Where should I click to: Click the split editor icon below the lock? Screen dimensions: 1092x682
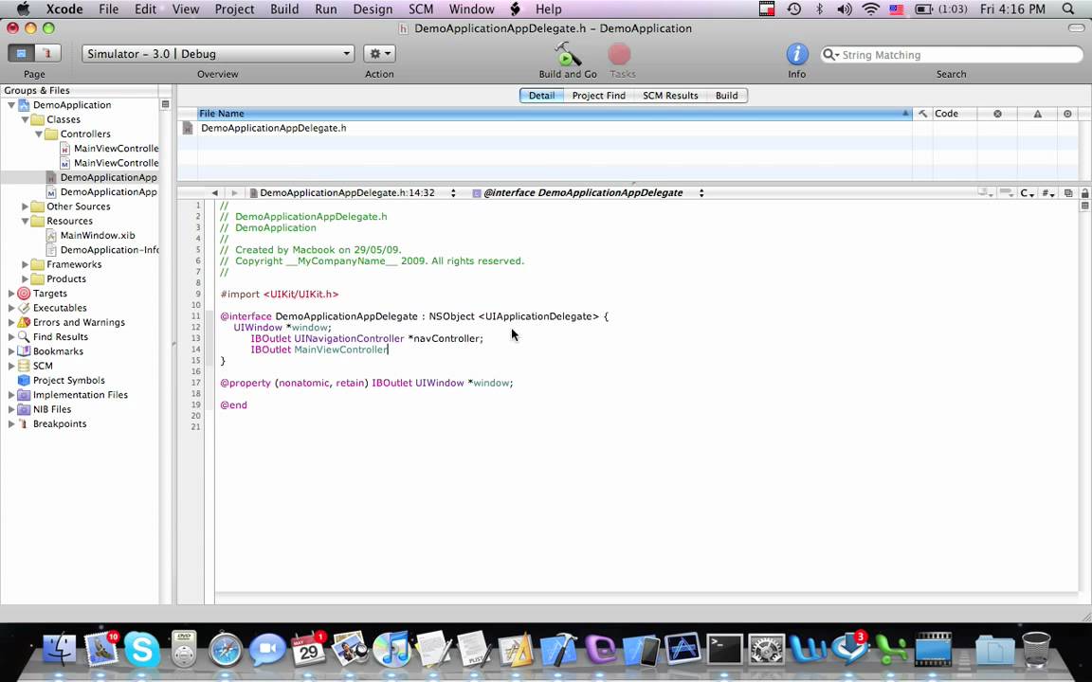click(x=1085, y=206)
